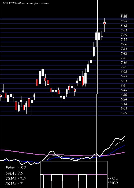Click the doji cross candle near 7.89

[102, 36]
